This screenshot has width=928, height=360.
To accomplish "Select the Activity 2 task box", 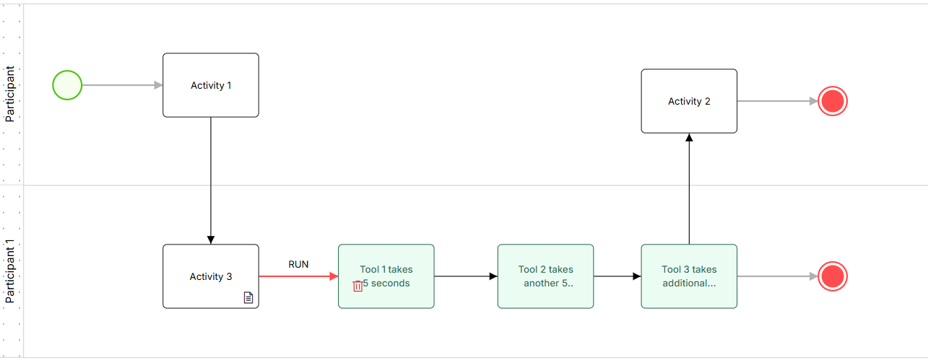I will pyautogui.click(x=689, y=101).
